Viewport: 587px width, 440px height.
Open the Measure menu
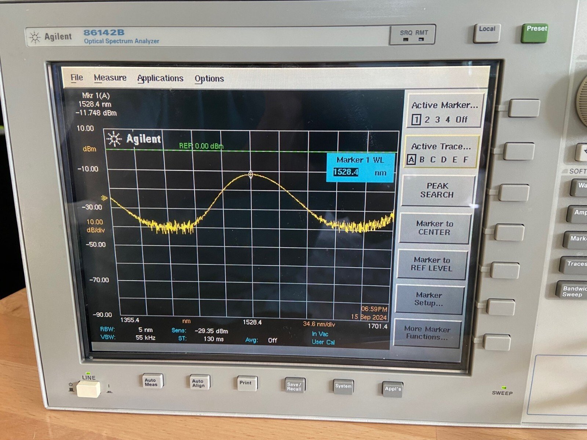coord(110,78)
